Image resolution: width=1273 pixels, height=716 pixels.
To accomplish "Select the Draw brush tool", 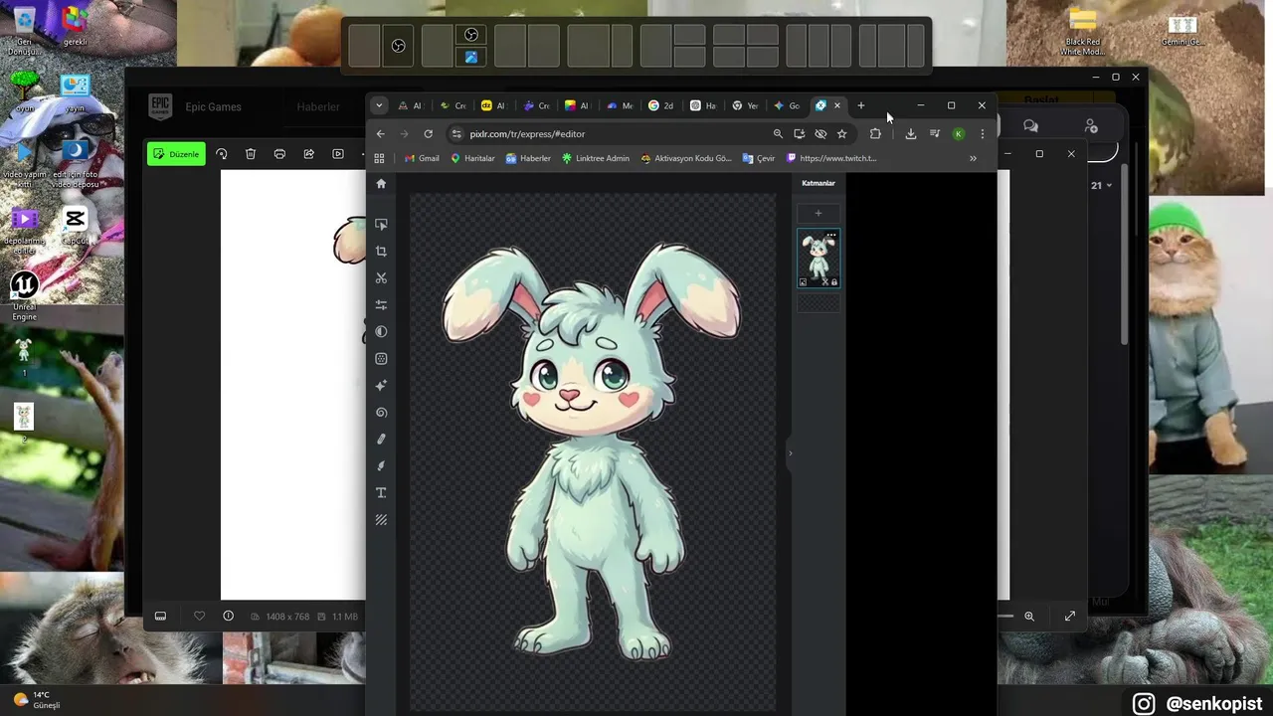I will (381, 466).
